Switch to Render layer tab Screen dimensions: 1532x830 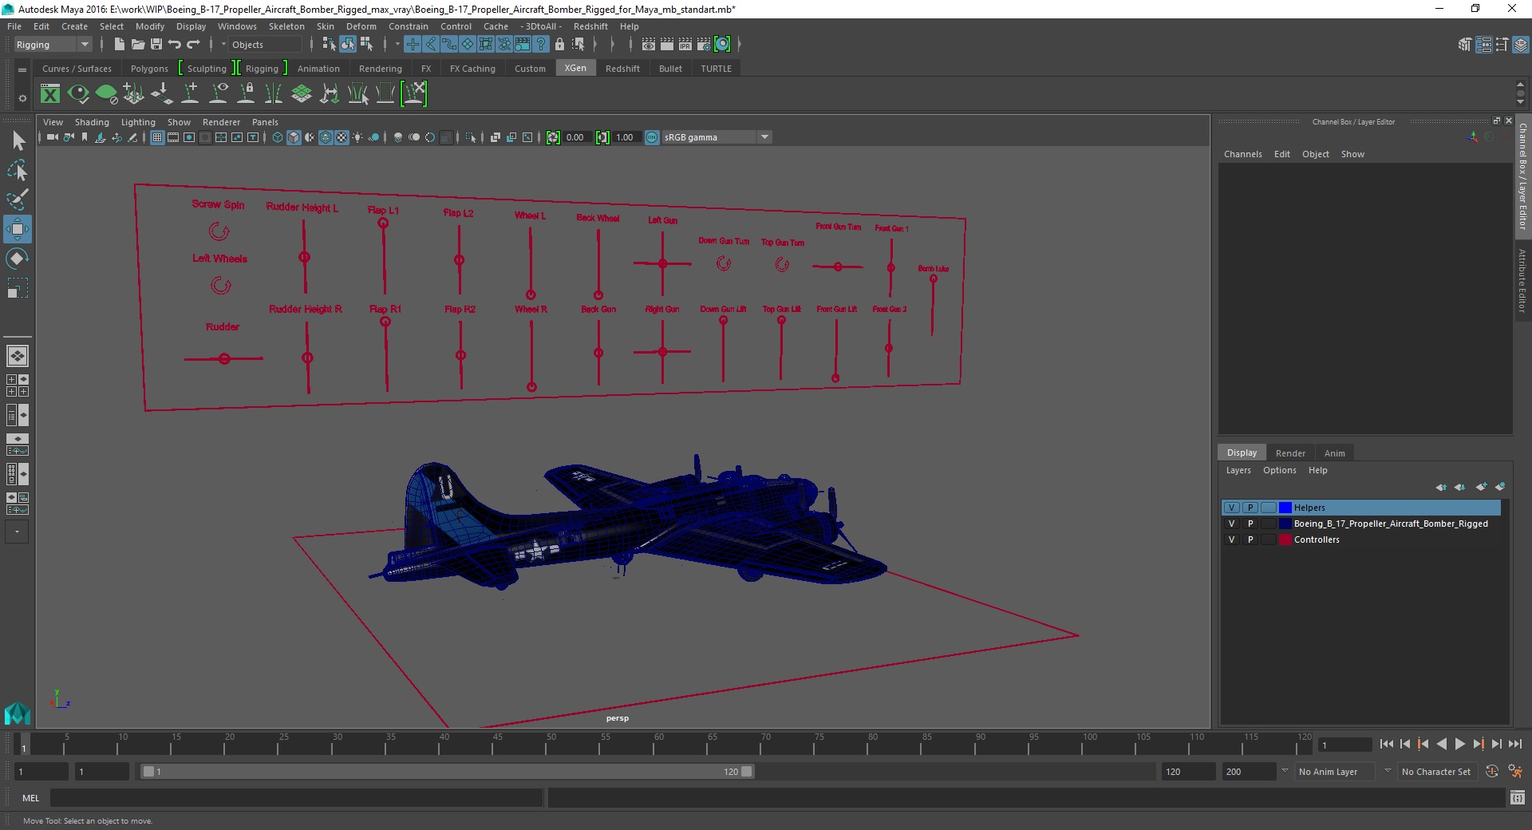1290,453
